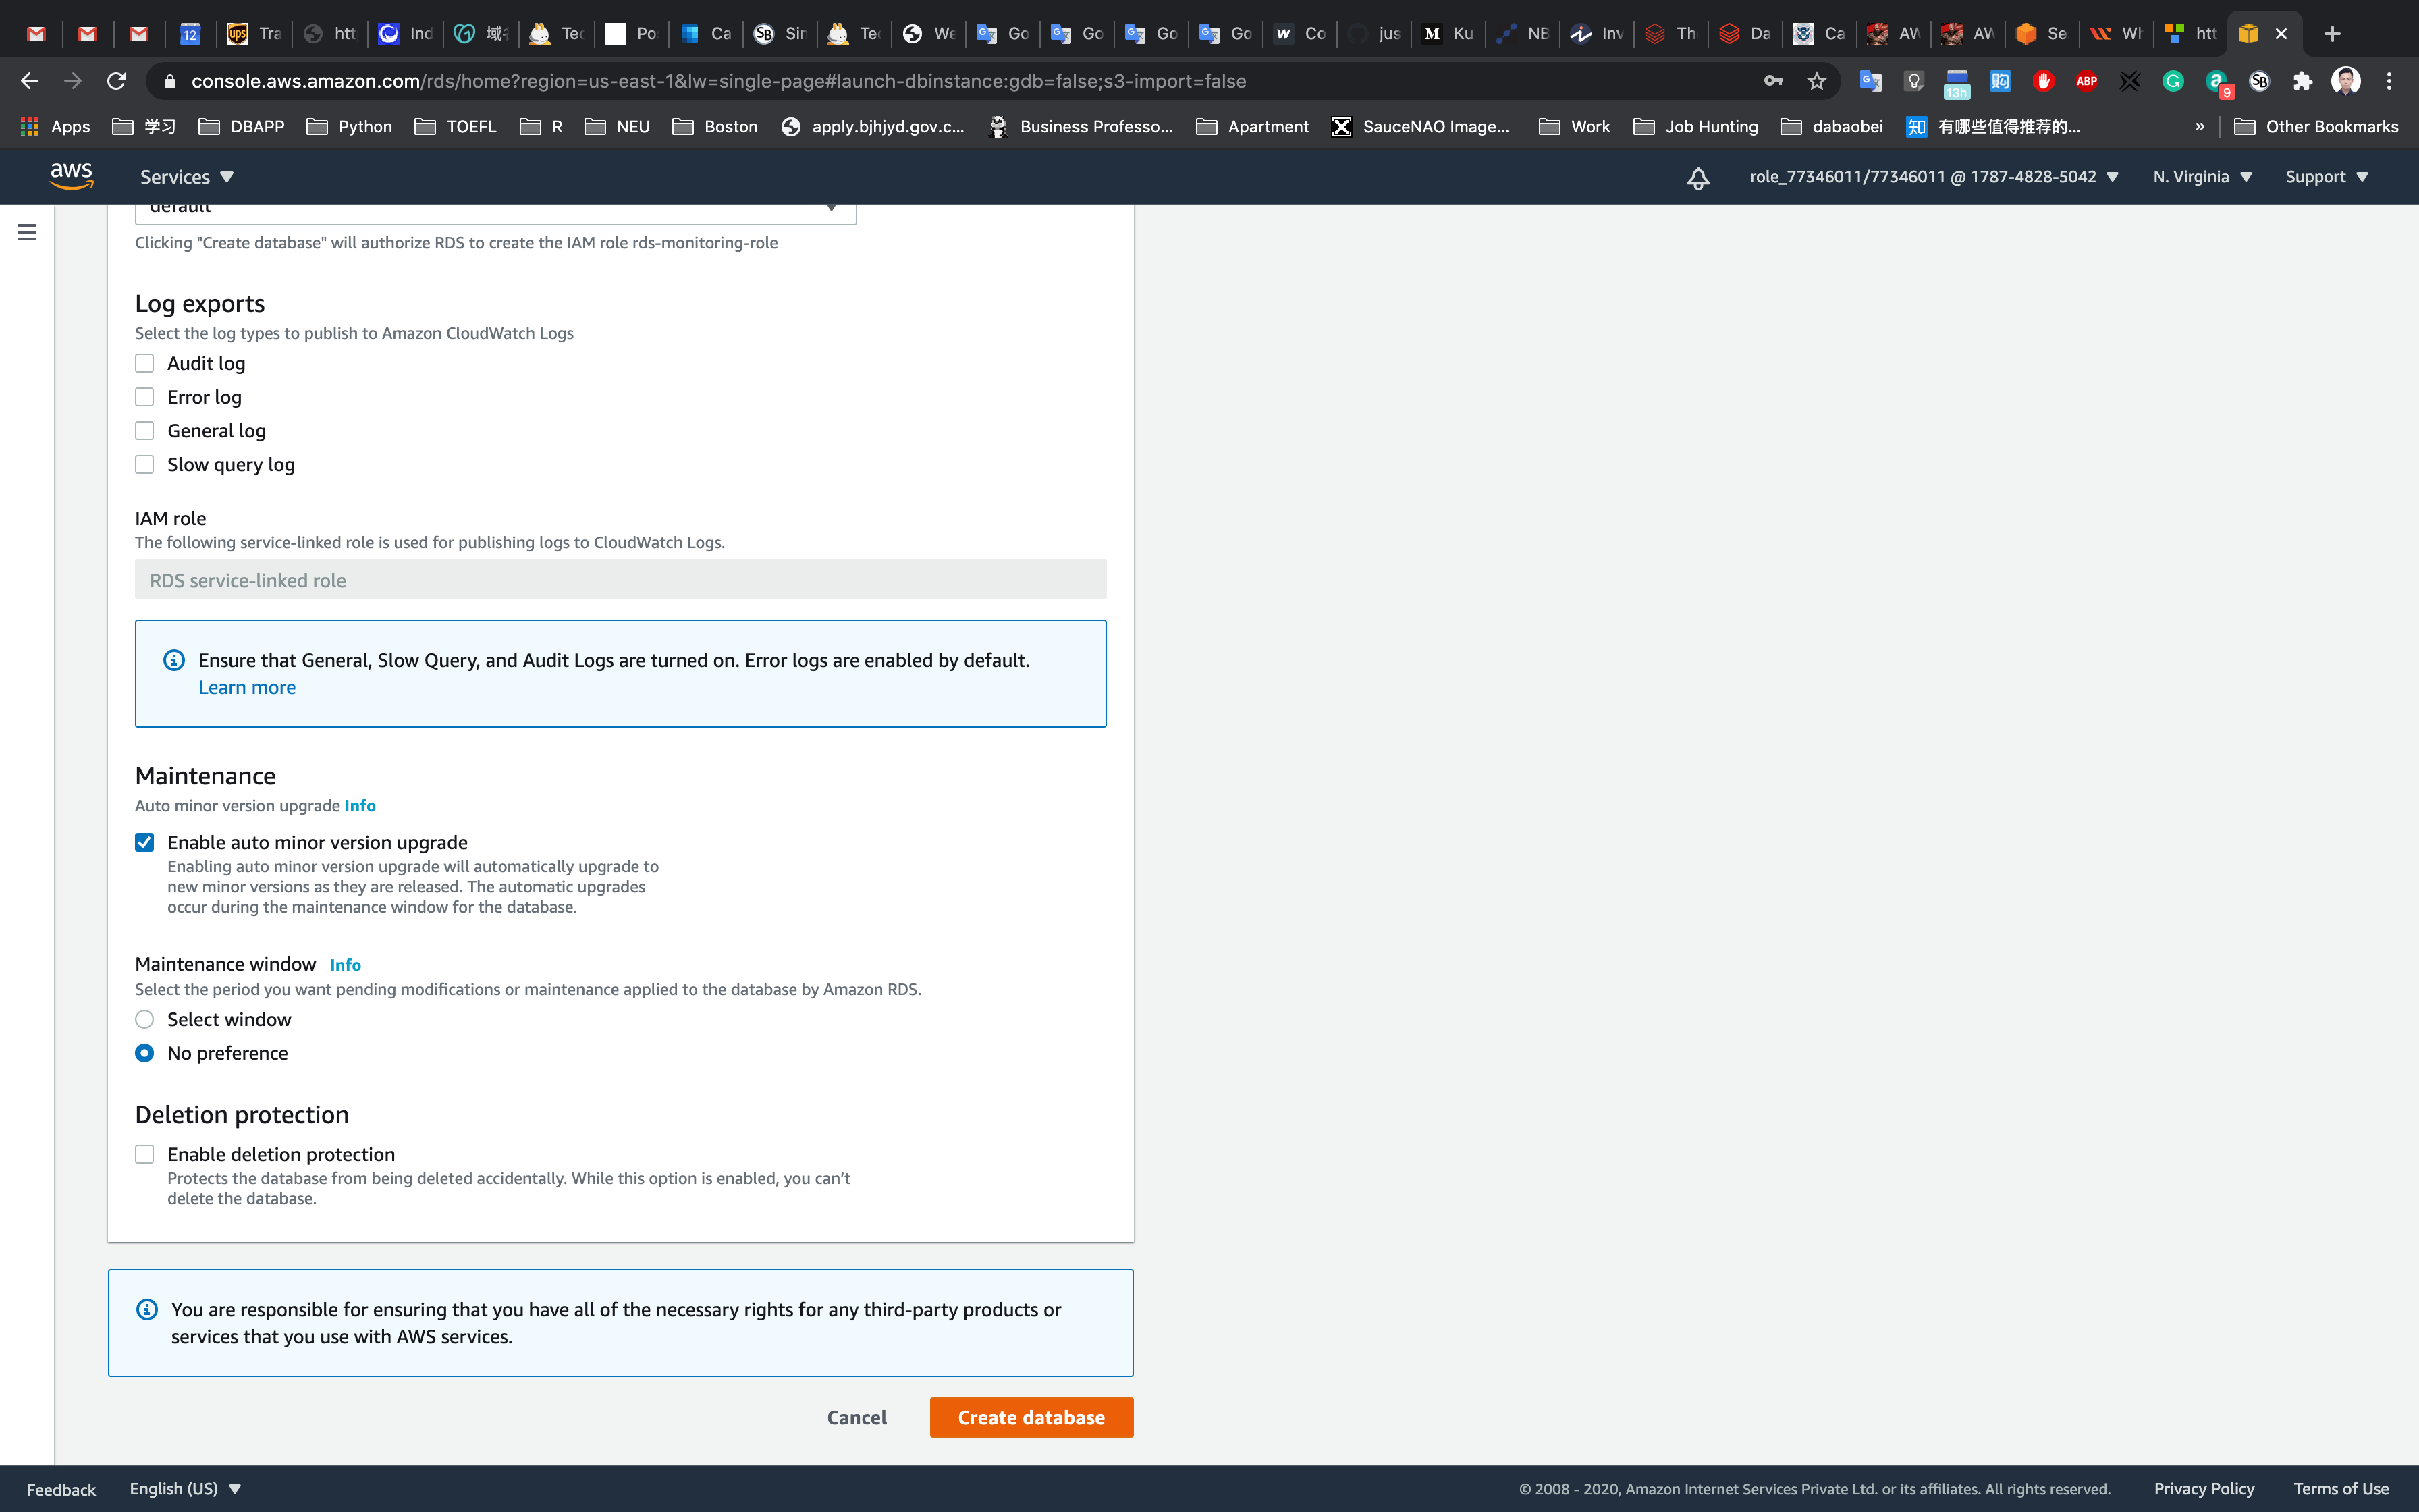Bookmark this page with the star icon
The image size is (2419, 1512).
[1816, 81]
